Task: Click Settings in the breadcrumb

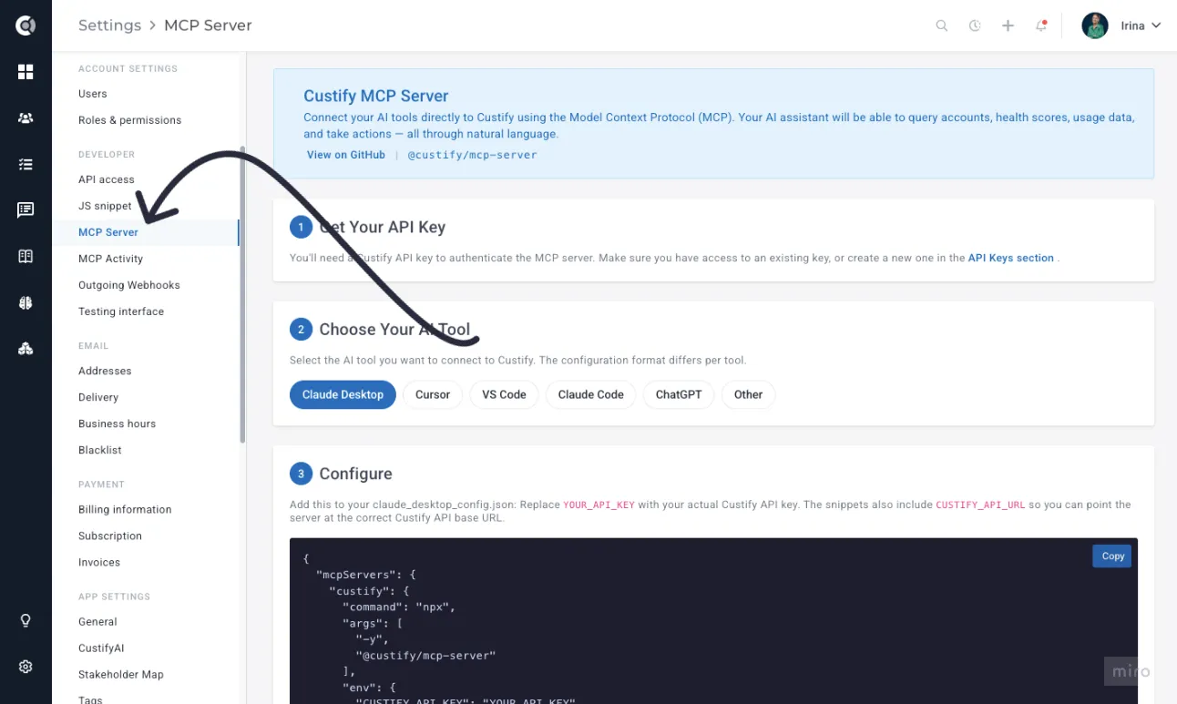Action: [x=109, y=26]
